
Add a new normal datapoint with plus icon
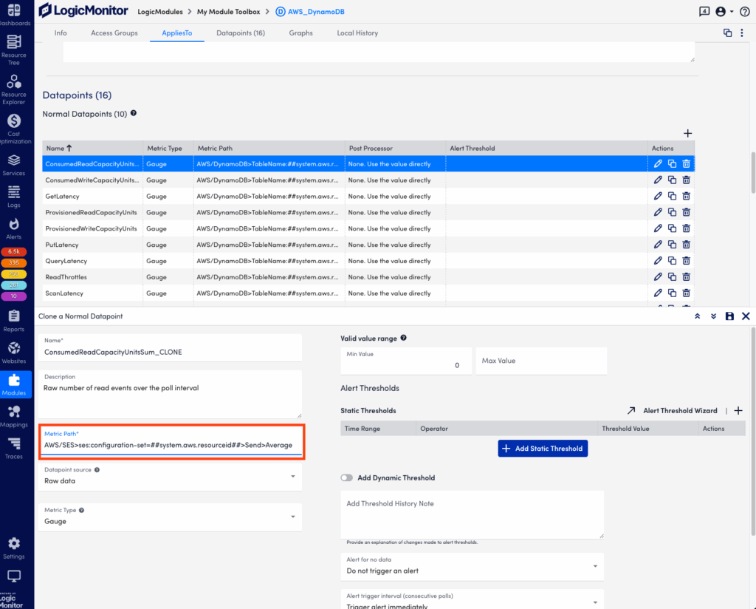pos(688,133)
